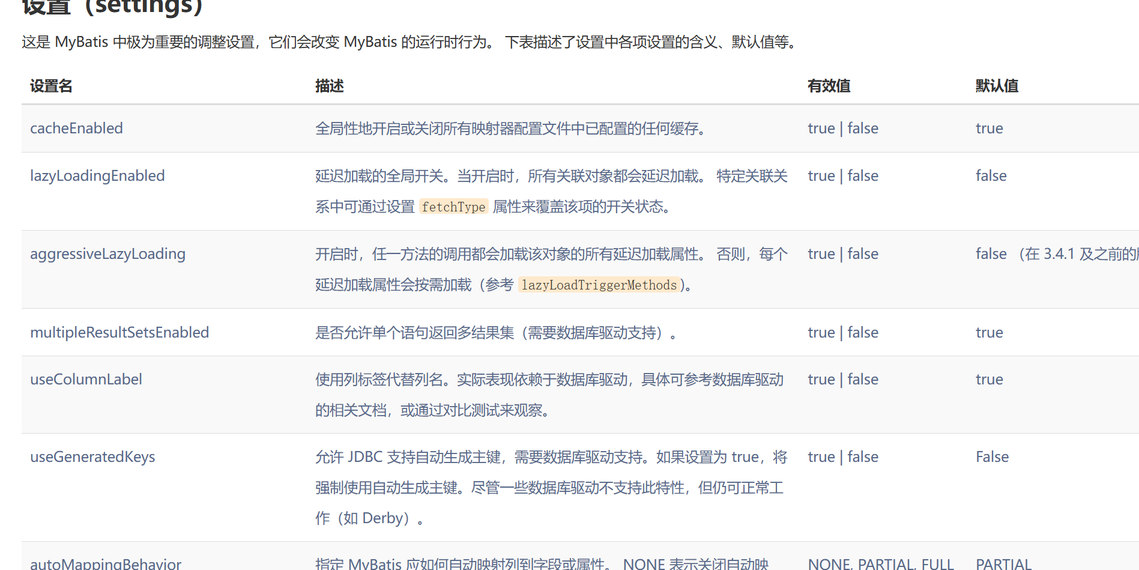Click the autoMappingBehavior description text
Image resolution: width=1139 pixels, height=570 pixels.
pyautogui.click(x=542, y=563)
